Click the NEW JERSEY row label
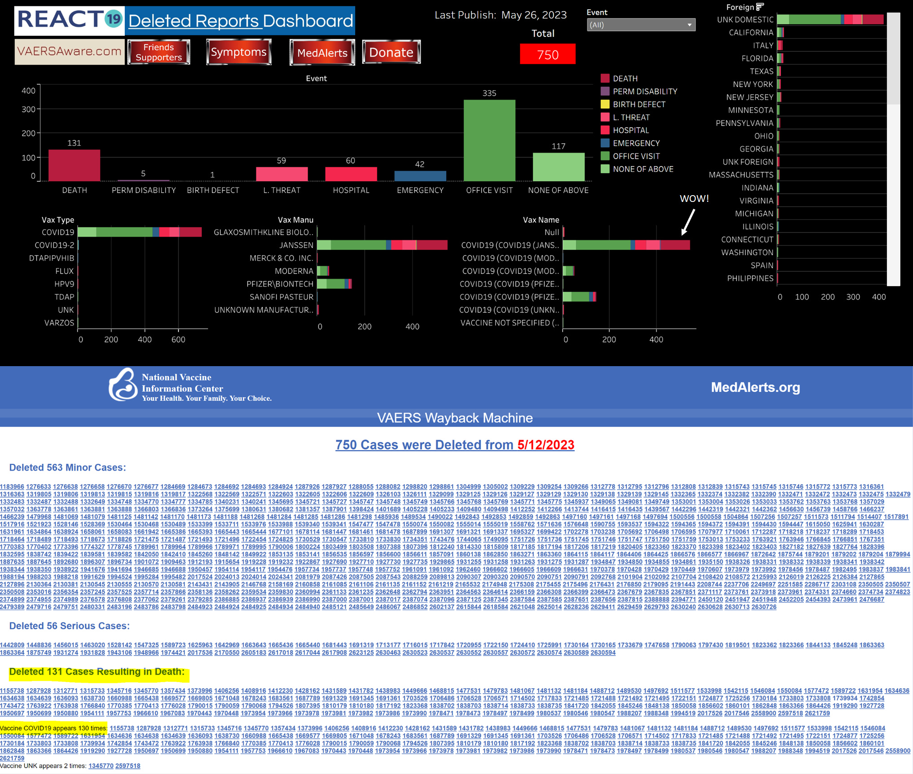913x774 pixels. tap(750, 97)
